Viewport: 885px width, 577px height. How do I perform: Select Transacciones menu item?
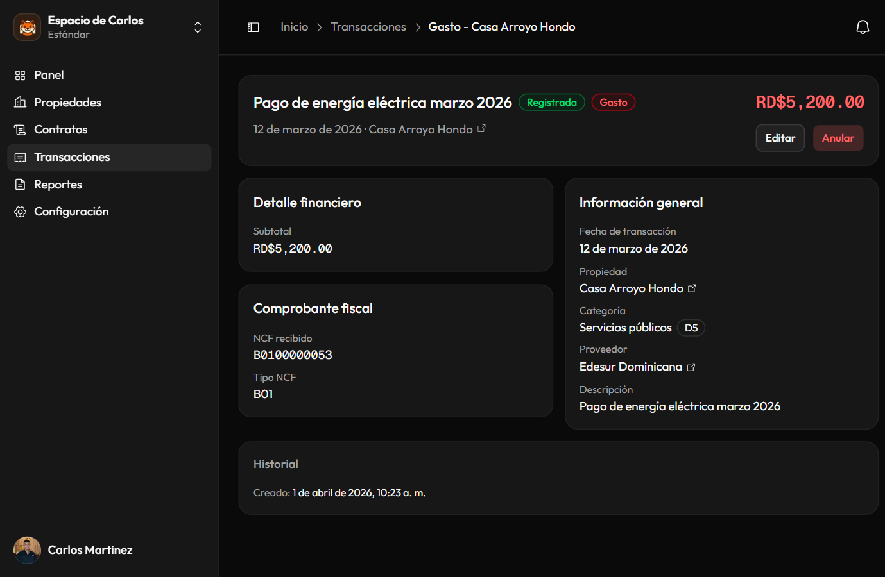109,157
